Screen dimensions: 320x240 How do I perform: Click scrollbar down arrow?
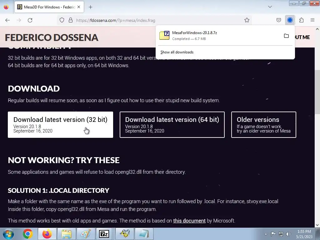coord(317,225)
